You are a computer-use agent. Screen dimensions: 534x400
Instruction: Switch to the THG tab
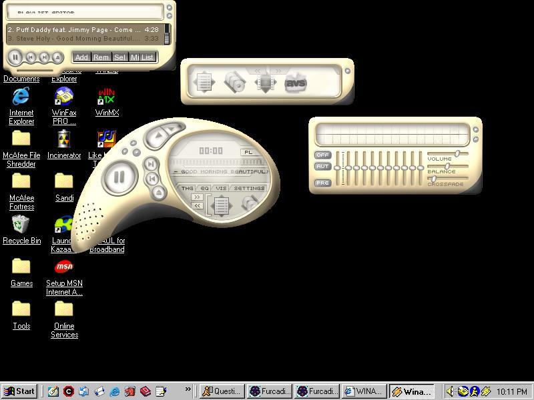(187, 188)
